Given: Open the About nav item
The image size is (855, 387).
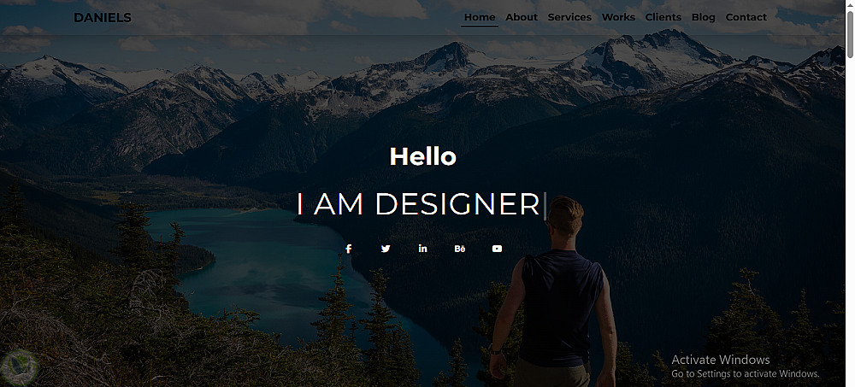Looking at the screenshot, I should click(522, 17).
